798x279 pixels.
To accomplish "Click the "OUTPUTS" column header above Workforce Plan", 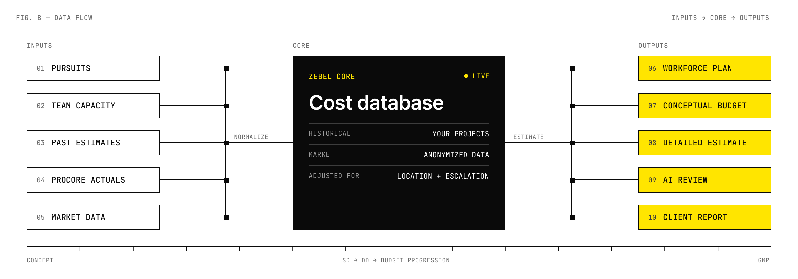I will coord(653,46).
